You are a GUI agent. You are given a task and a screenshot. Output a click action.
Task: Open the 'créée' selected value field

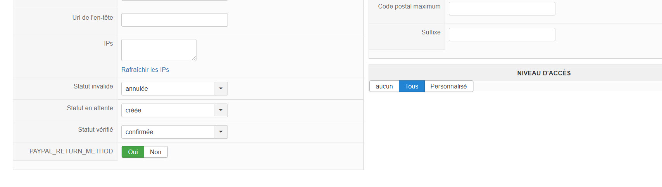point(168,110)
